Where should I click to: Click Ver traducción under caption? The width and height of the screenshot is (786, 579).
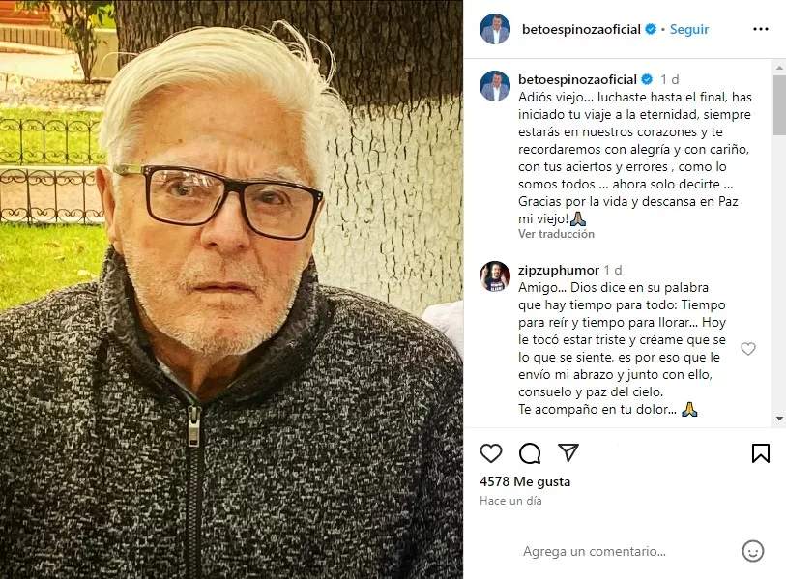tap(556, 234)
